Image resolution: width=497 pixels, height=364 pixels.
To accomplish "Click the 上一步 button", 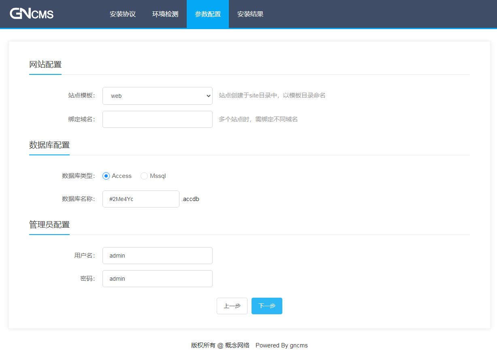I will click(232, 306).
